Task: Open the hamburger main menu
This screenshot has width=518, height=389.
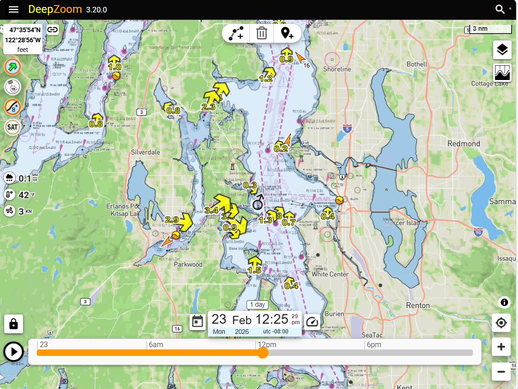Action: [14, 10]
